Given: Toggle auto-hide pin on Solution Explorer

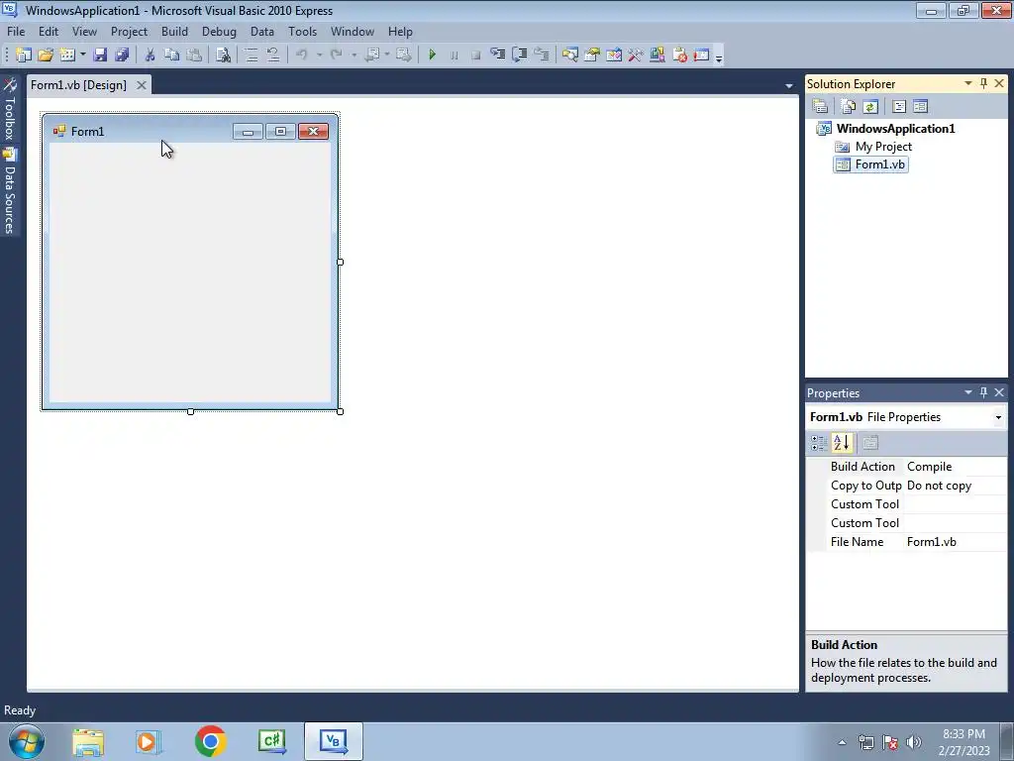Looking at the screenshot, I should tap(983, 83).
